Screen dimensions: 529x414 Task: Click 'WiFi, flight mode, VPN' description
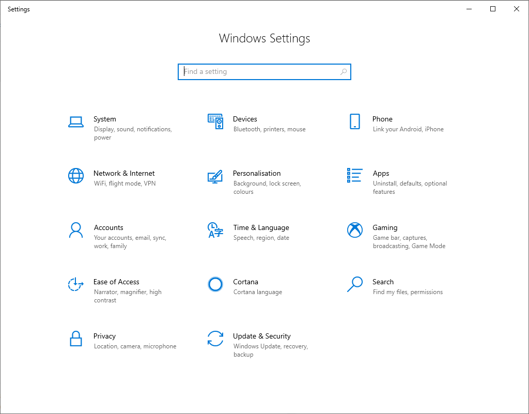(x=125, y=183)
